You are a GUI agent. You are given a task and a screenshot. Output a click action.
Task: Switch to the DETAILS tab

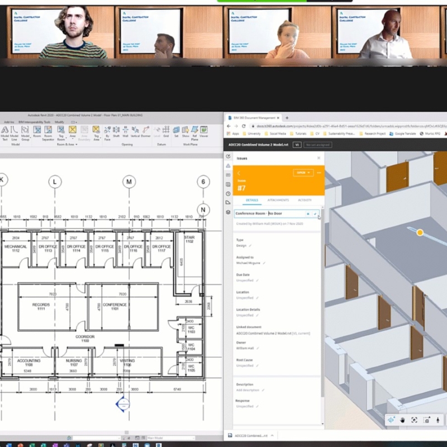(x=252, y=200)
